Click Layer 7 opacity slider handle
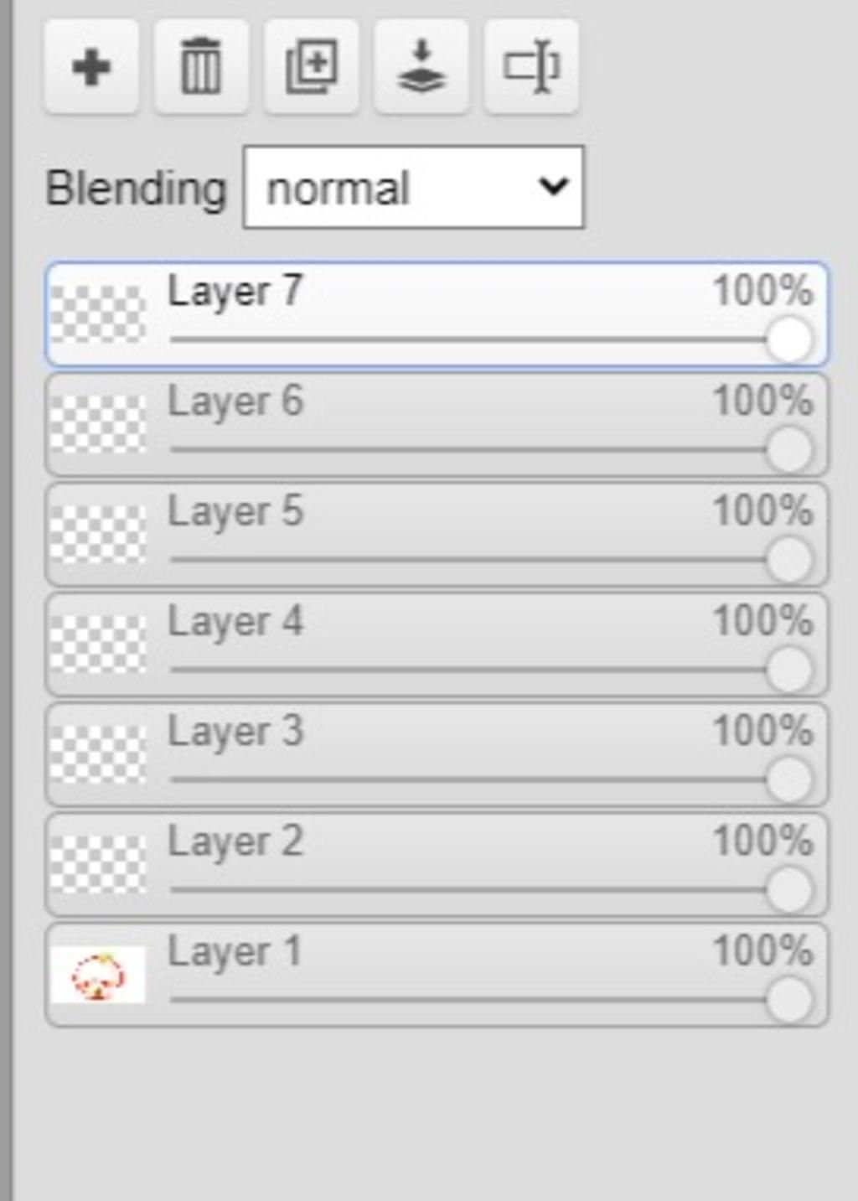This screenshot has width=858, height=1201. pyautogui.click(x=788, y=339)
